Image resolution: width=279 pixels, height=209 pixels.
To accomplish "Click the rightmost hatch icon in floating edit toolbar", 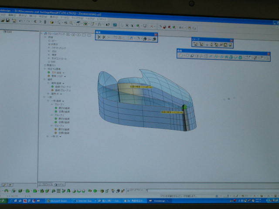I will click(154, 39).
